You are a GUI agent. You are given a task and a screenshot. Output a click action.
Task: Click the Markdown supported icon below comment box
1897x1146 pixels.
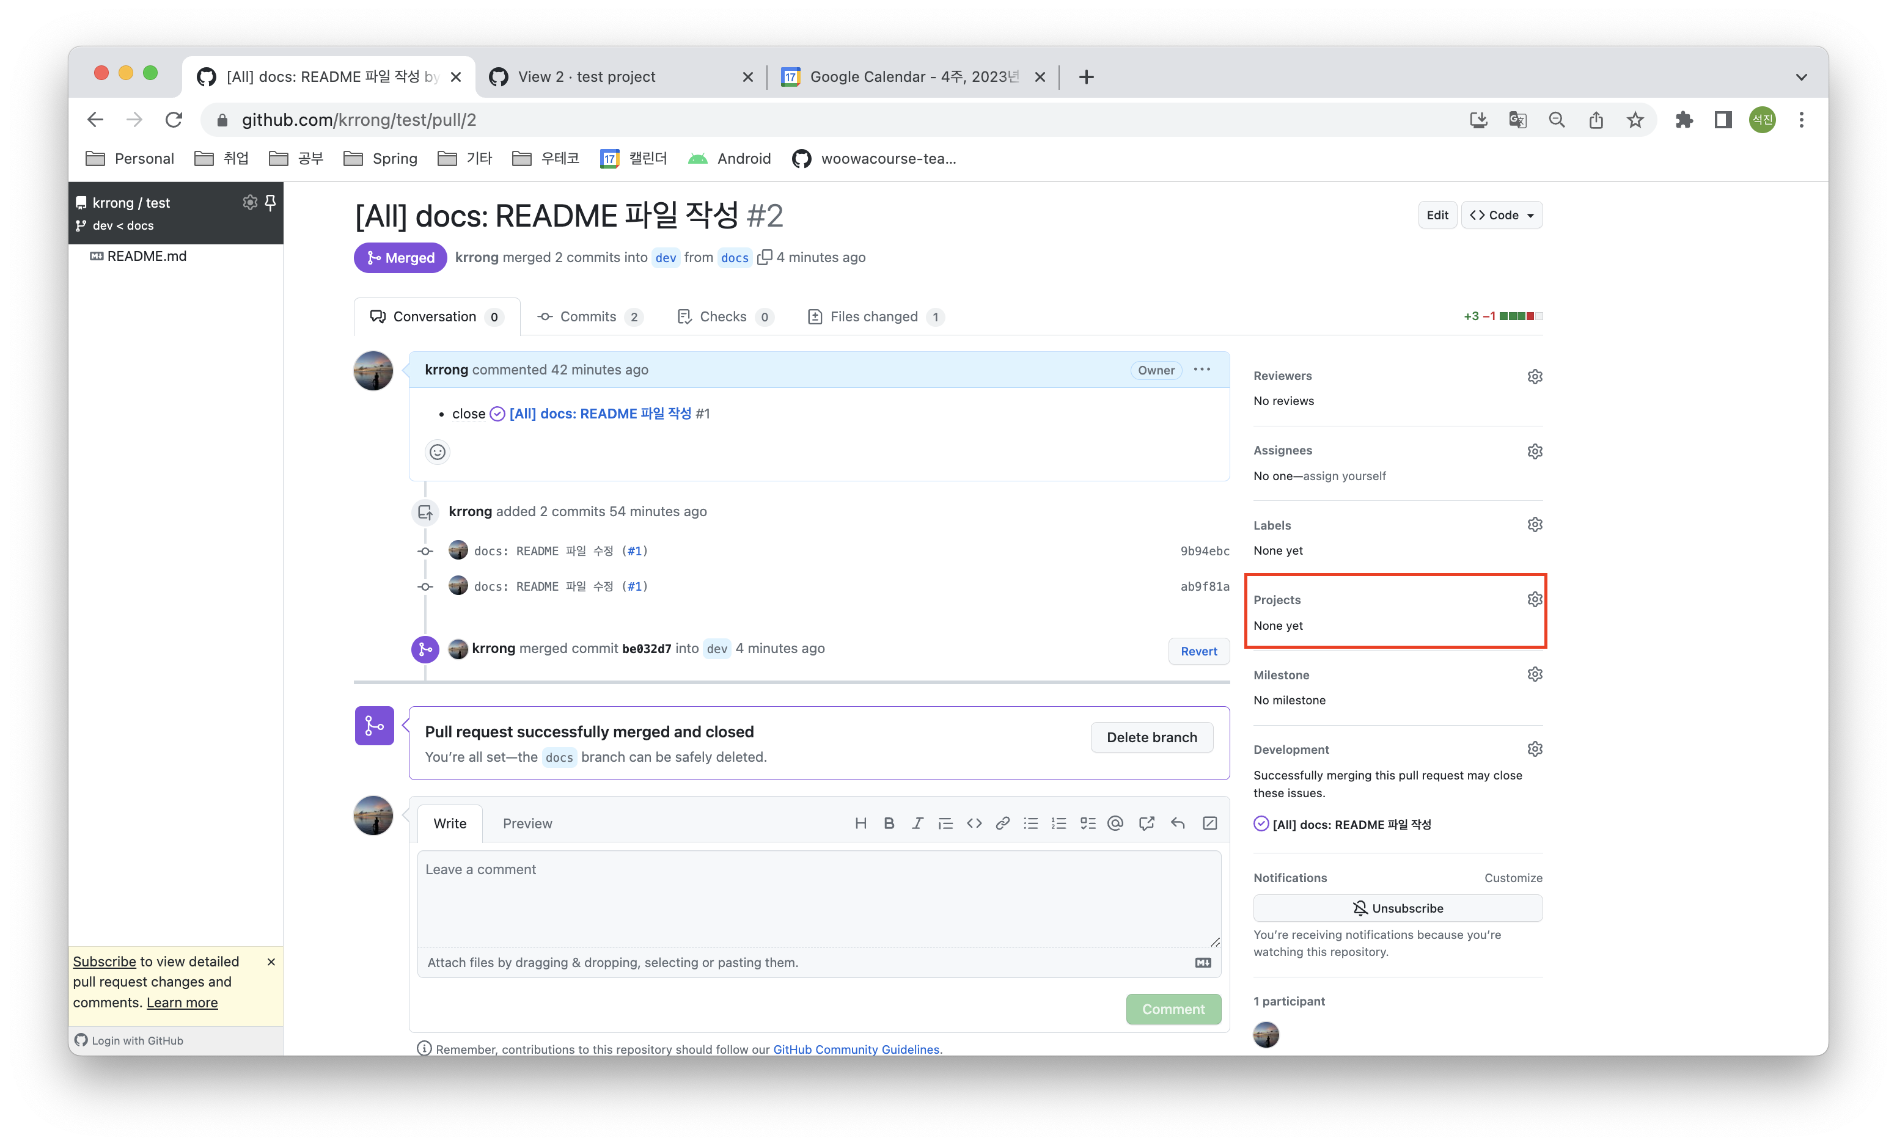[x=1203, y=962]
